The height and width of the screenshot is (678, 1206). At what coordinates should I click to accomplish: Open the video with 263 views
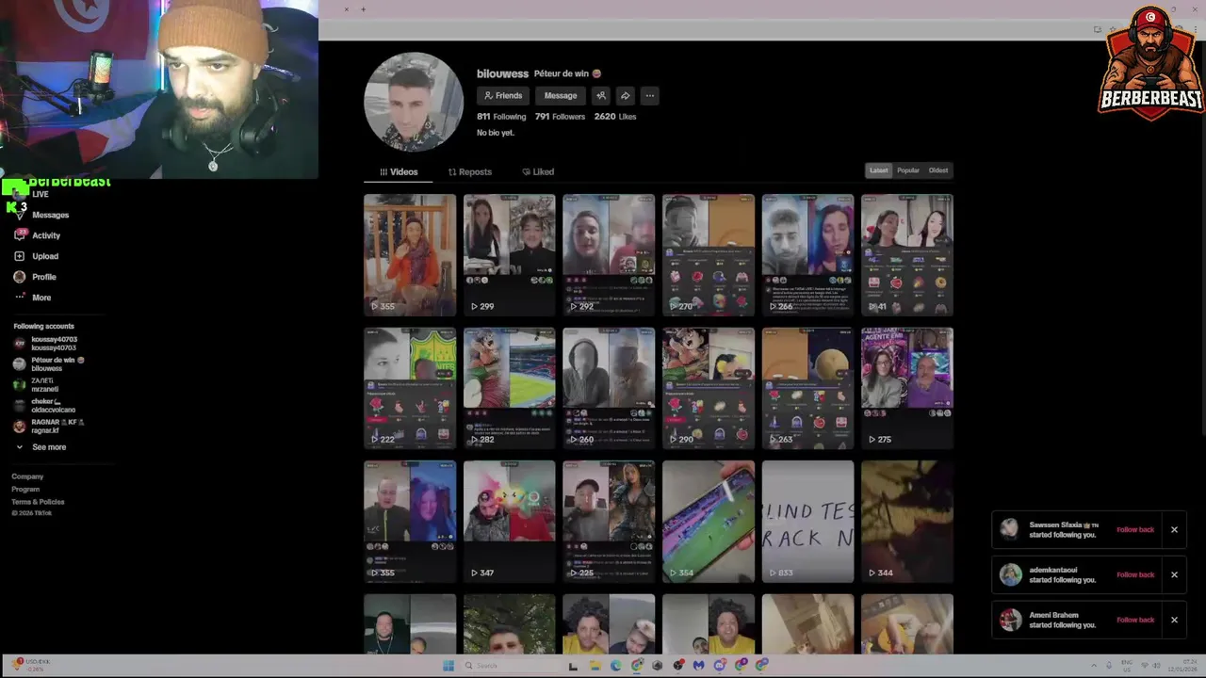[807, 388]
